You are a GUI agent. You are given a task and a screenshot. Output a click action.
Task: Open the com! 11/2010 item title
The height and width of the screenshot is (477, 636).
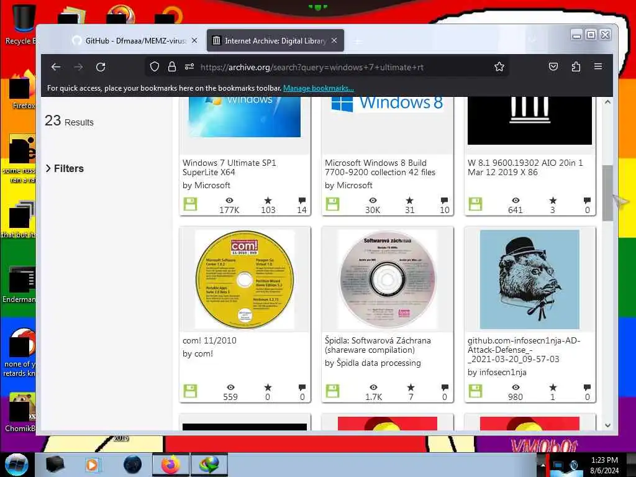tap(209, 340)
